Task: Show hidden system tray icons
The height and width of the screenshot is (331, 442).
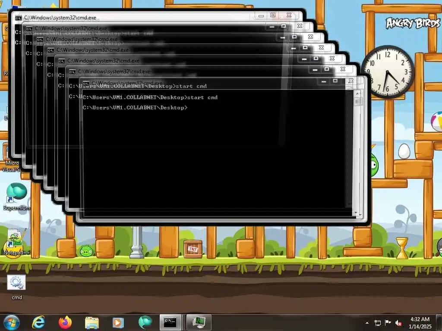Action: coord(367,323)
